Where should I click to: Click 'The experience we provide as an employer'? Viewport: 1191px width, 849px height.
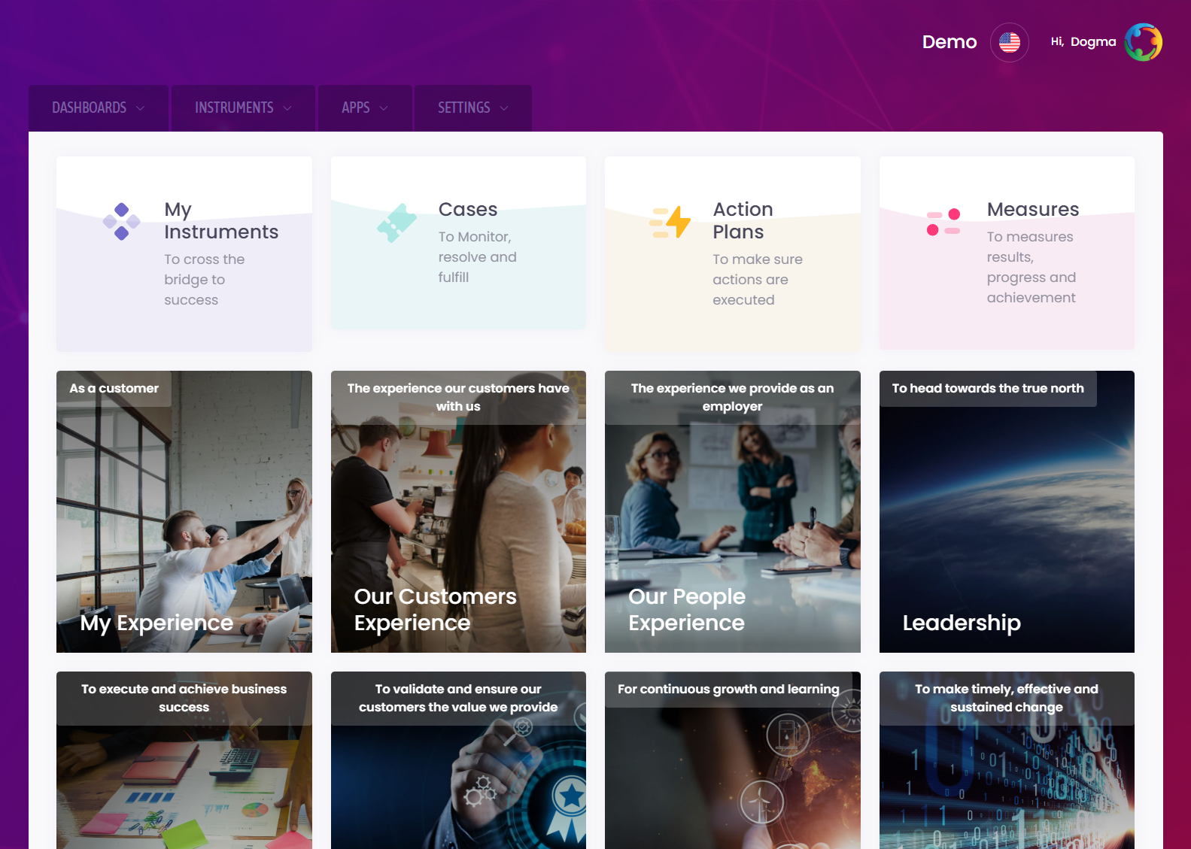[732, 397]
